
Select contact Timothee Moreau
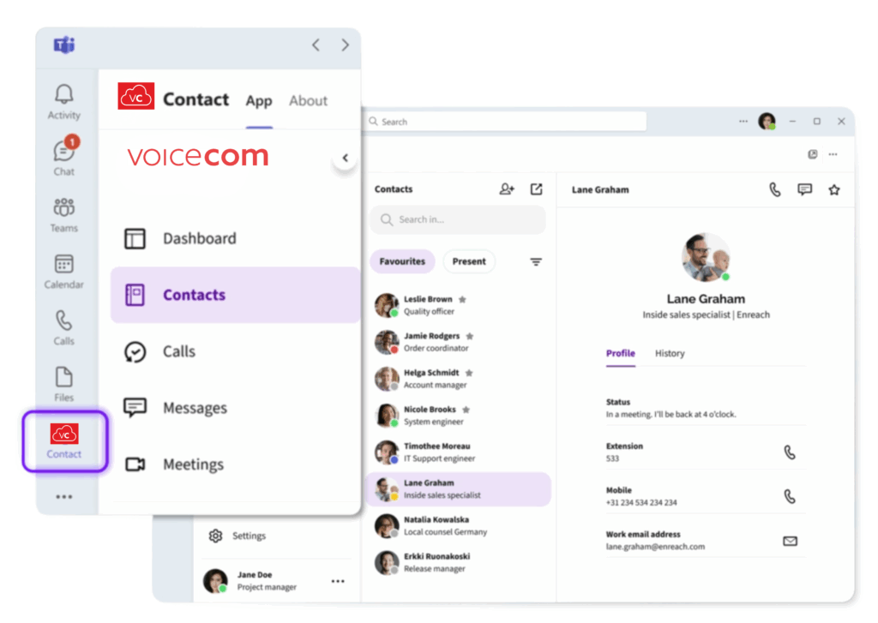(458, 452)
